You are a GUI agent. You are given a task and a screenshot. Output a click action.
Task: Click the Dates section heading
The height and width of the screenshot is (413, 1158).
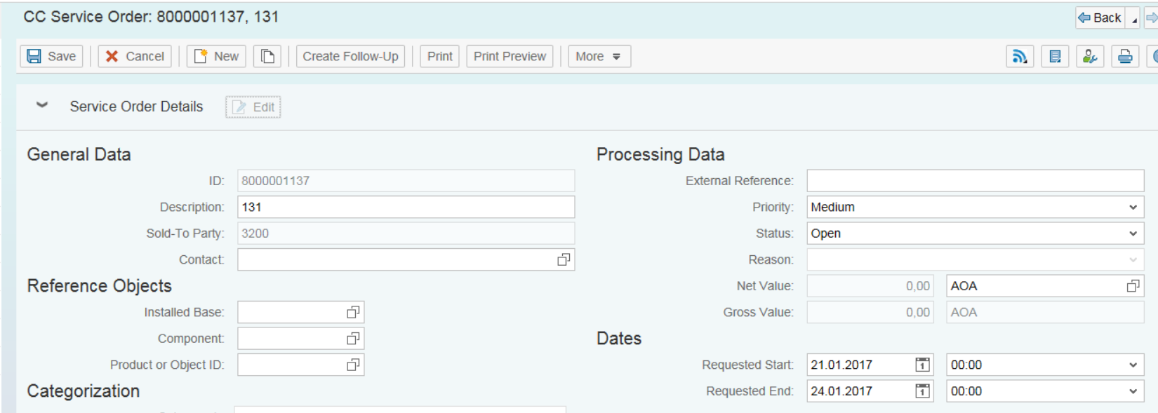tap(619, 339)
